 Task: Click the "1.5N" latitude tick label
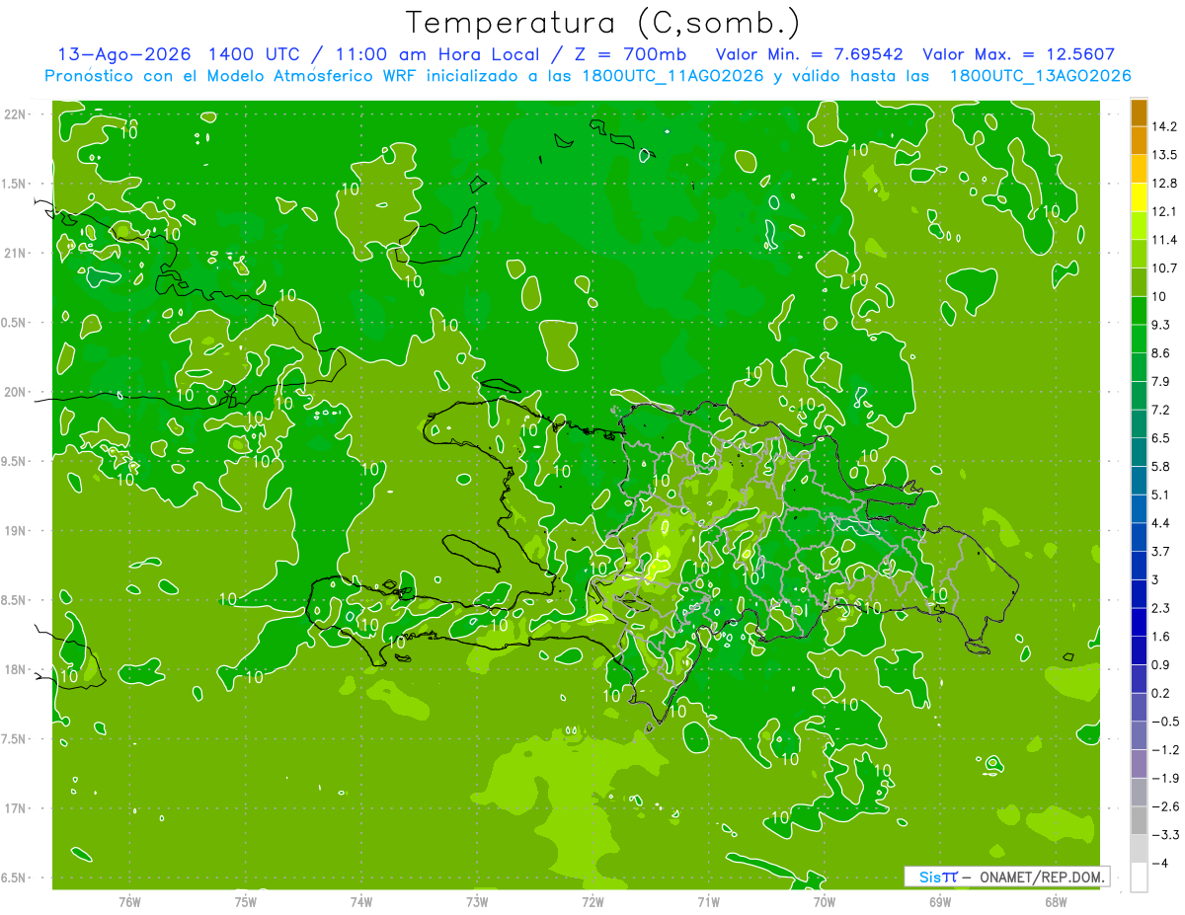16,184
